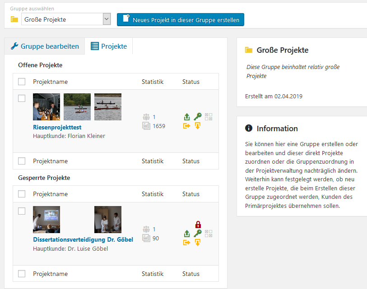Click red lock icon on Dissertationsverteidigung project
The height and width of the screenshot is (289, 367).
click(197, 225)
